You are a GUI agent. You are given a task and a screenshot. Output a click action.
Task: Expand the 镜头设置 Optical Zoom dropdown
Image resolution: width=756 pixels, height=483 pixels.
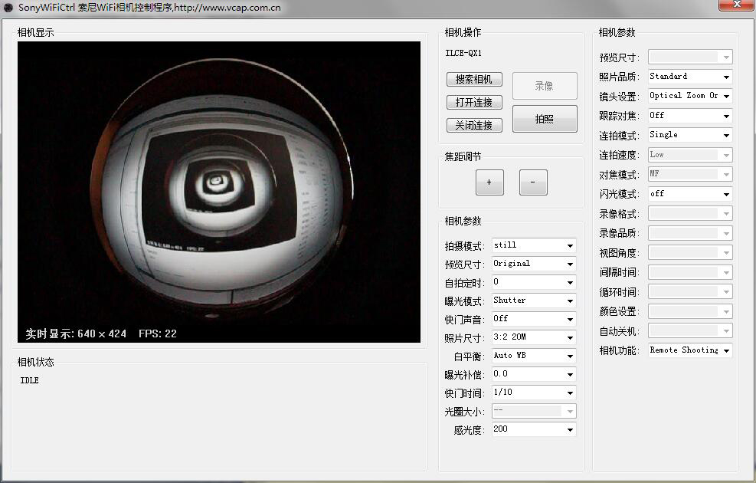pos(689,96)
